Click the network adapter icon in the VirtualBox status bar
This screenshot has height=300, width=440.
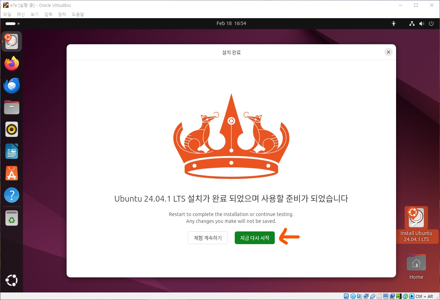(x=366, y=296)
